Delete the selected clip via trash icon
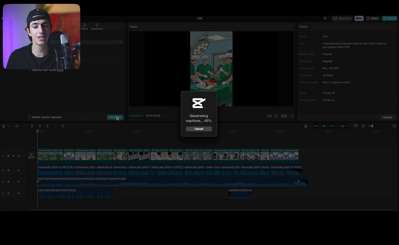 point(55,126)
